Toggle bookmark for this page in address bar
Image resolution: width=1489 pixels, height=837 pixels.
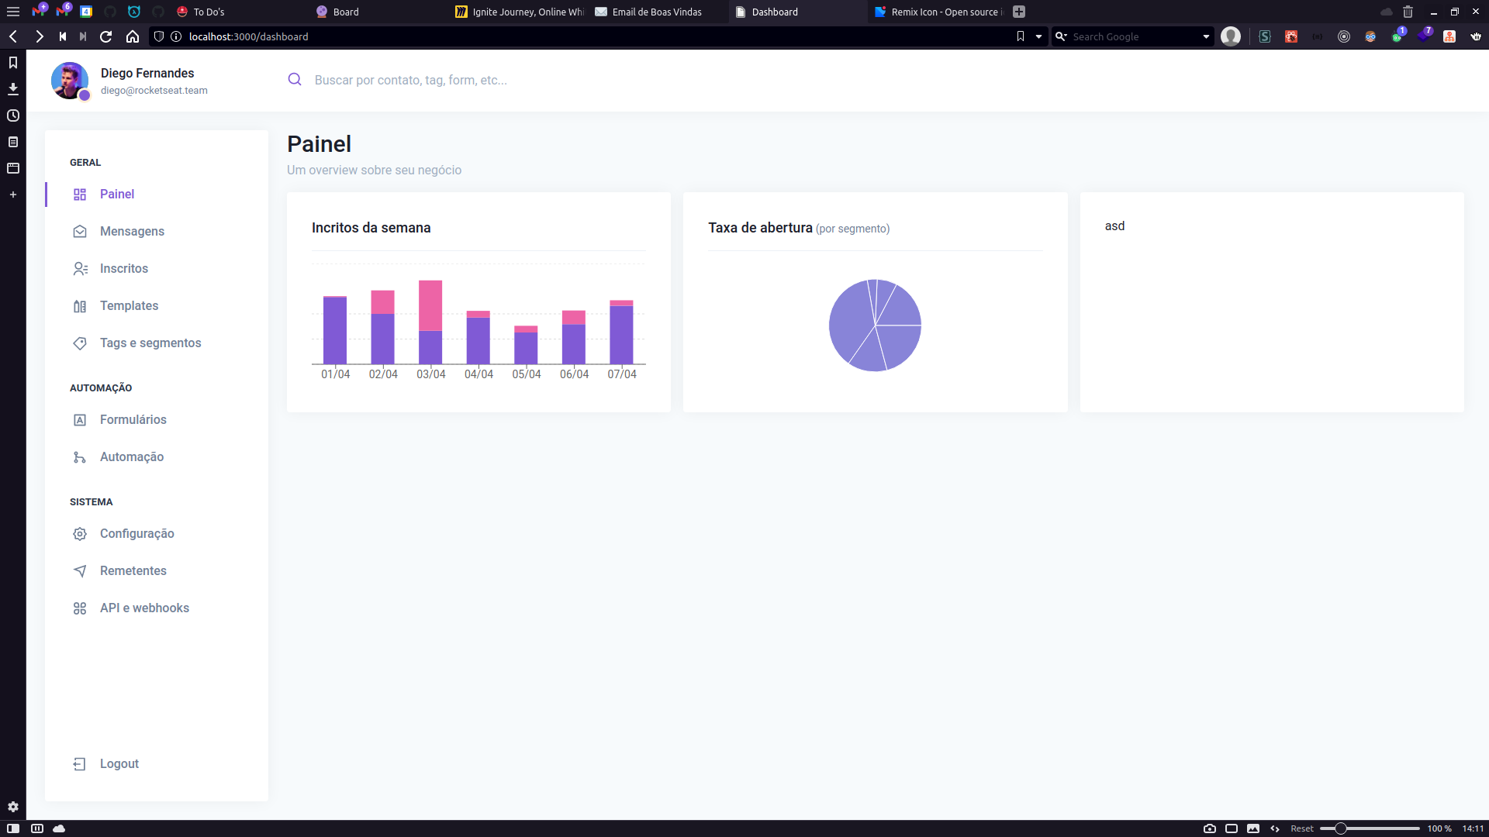pos(1021,36)
